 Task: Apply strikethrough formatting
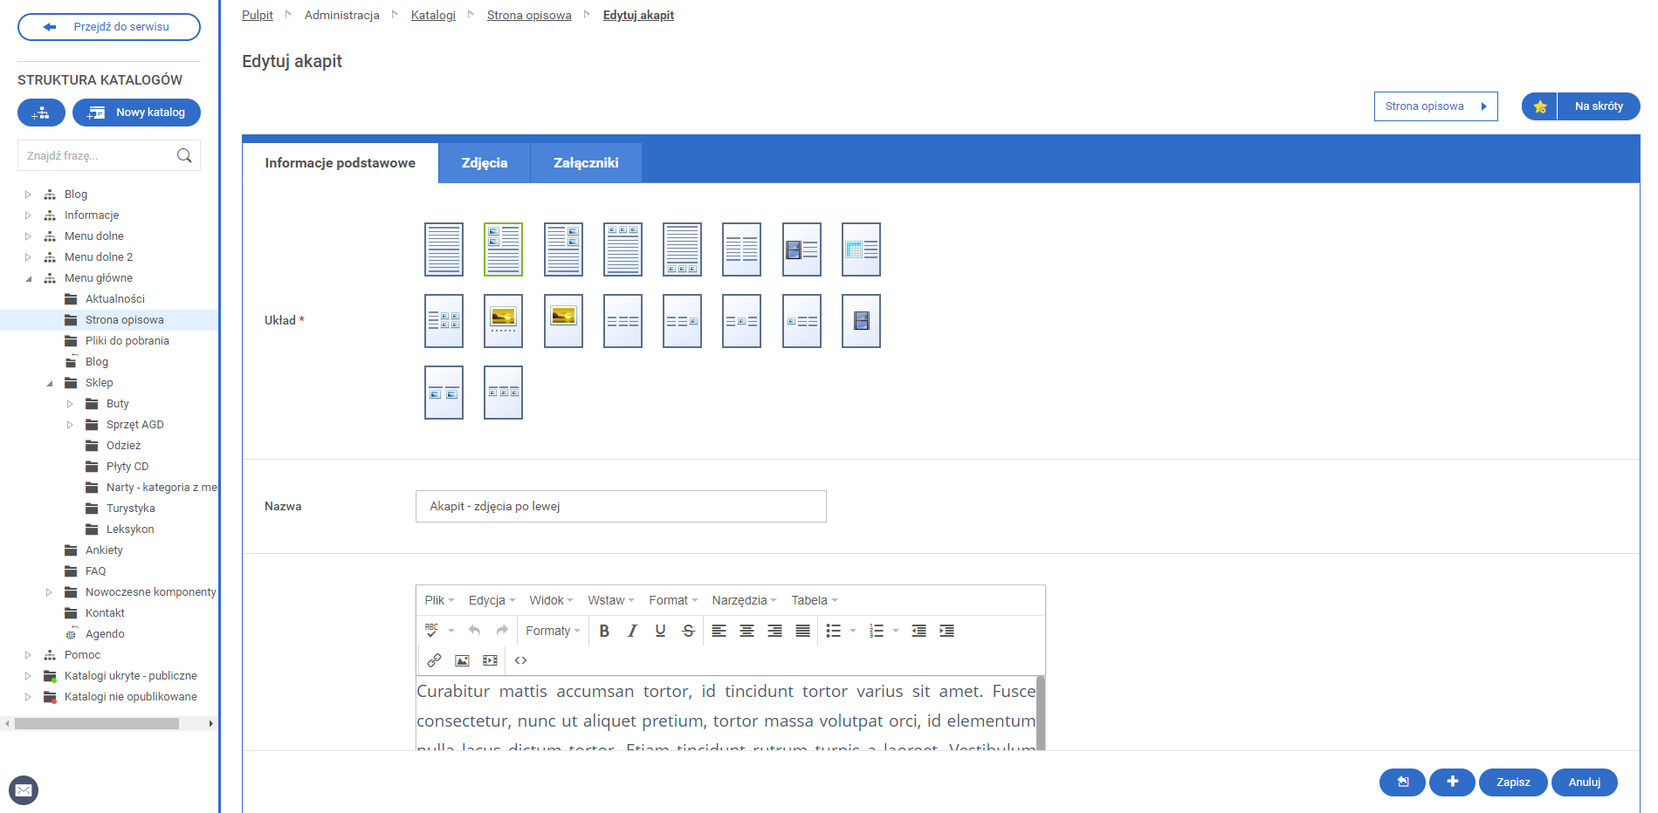pyautogui.click(x=688, y=631)
